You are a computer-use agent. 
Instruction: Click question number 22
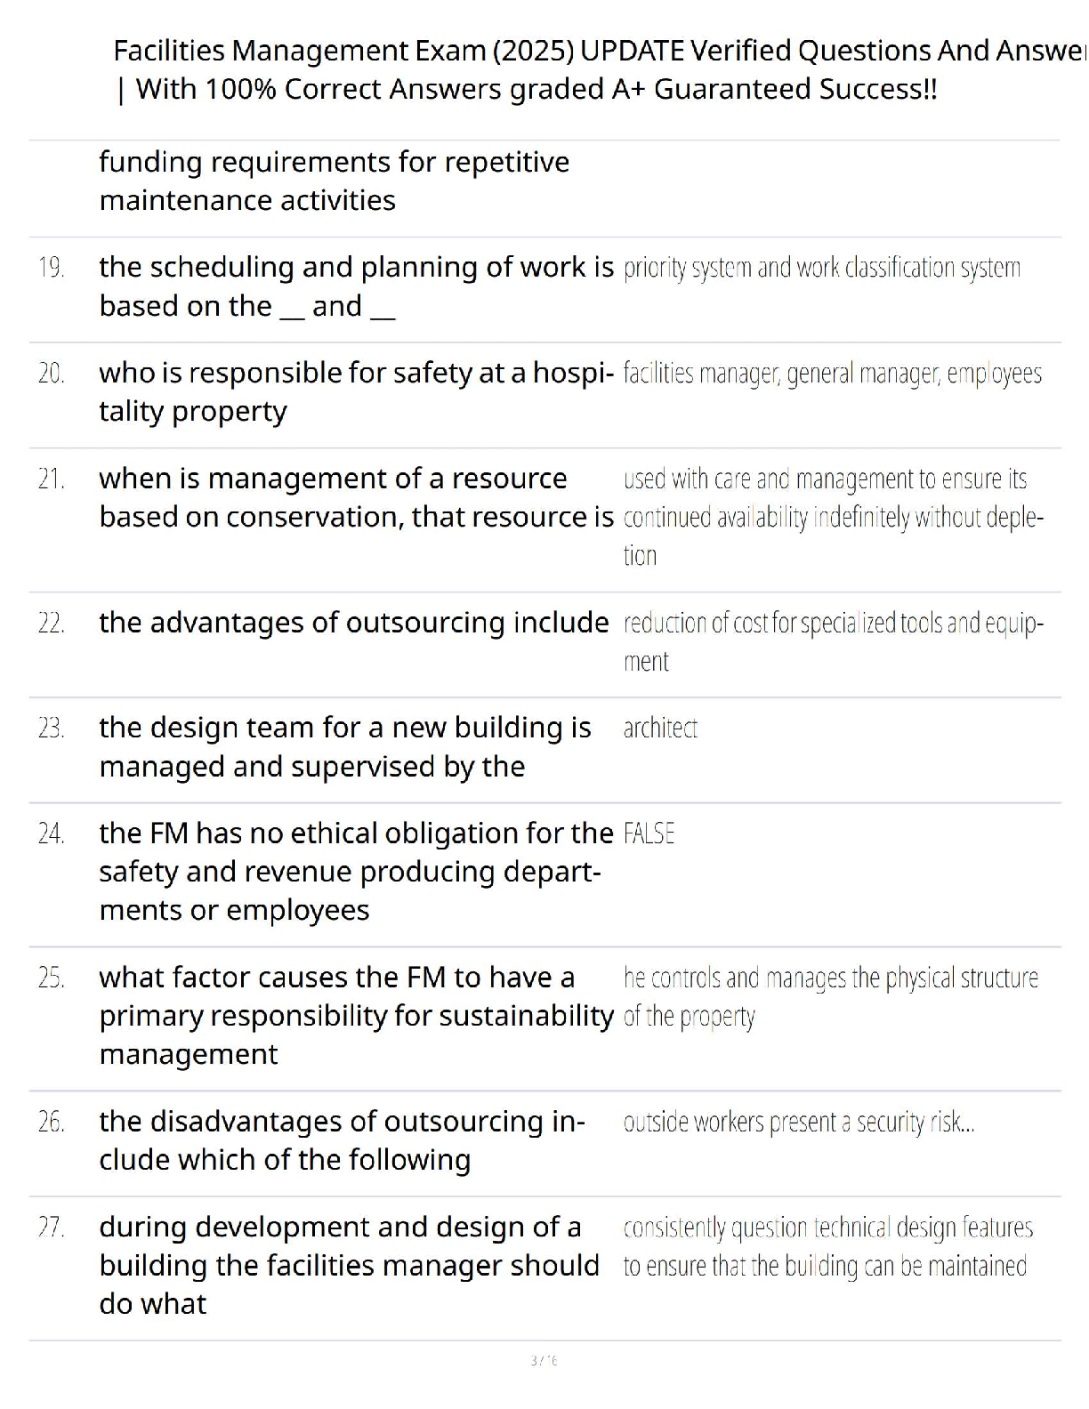click(x=52, y=624)
